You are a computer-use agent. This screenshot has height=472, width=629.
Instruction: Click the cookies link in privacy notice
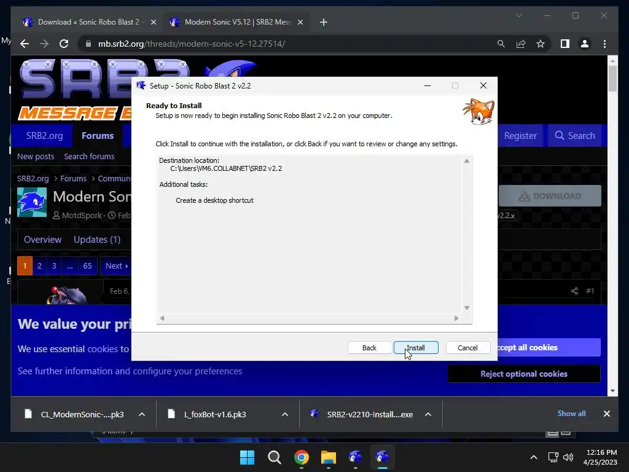(x=103, y=349)
